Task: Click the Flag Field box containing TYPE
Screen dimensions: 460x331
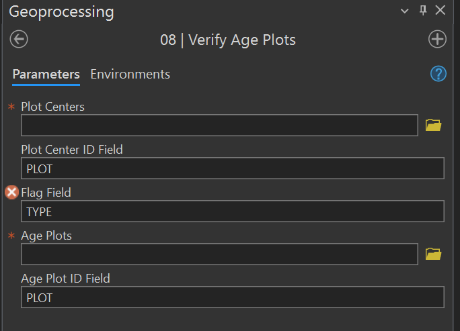Action: pyautogui.click(x=232, y=211)
